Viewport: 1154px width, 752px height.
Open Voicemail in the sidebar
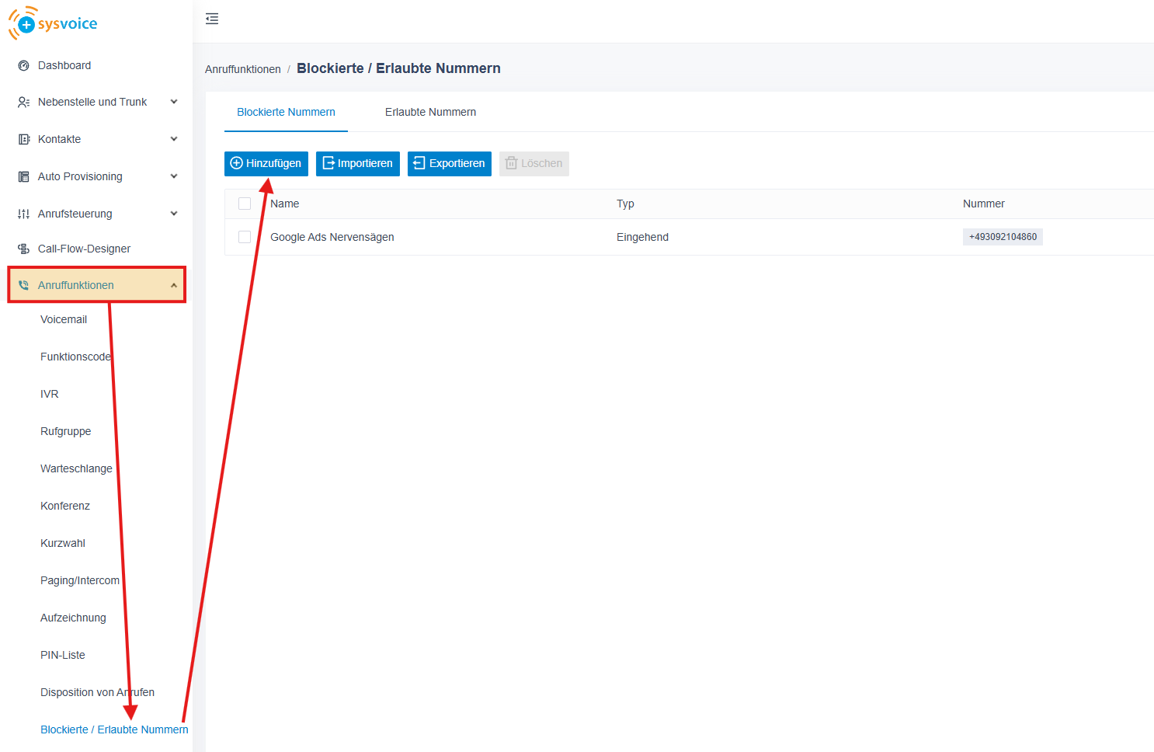click(64, 319)
